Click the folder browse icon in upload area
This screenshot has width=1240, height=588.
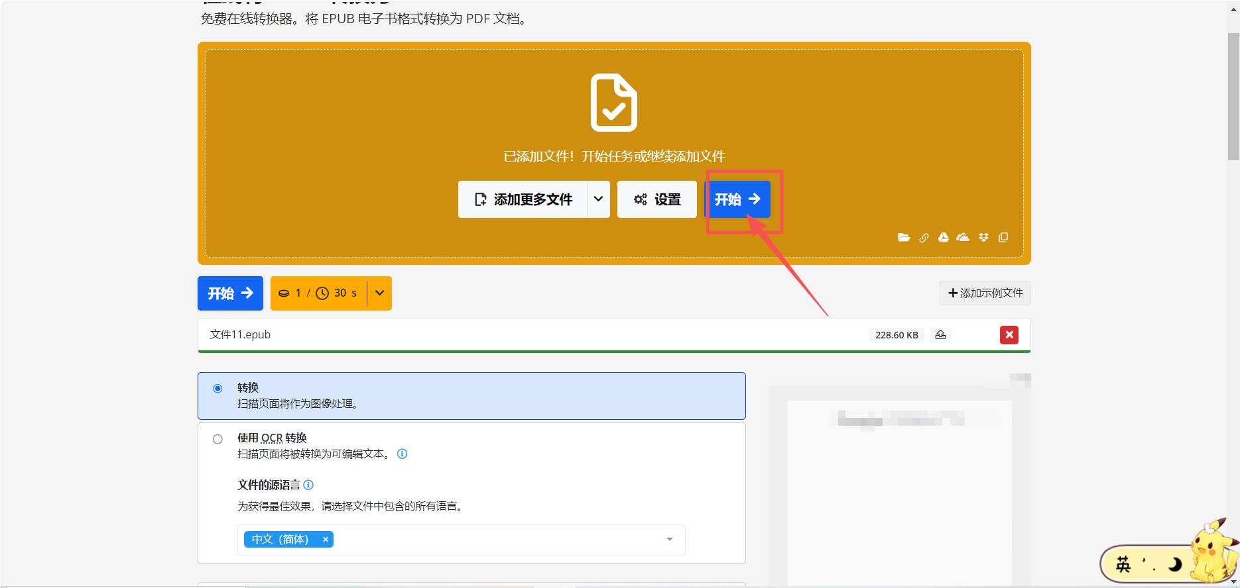(x=903, y=238)
